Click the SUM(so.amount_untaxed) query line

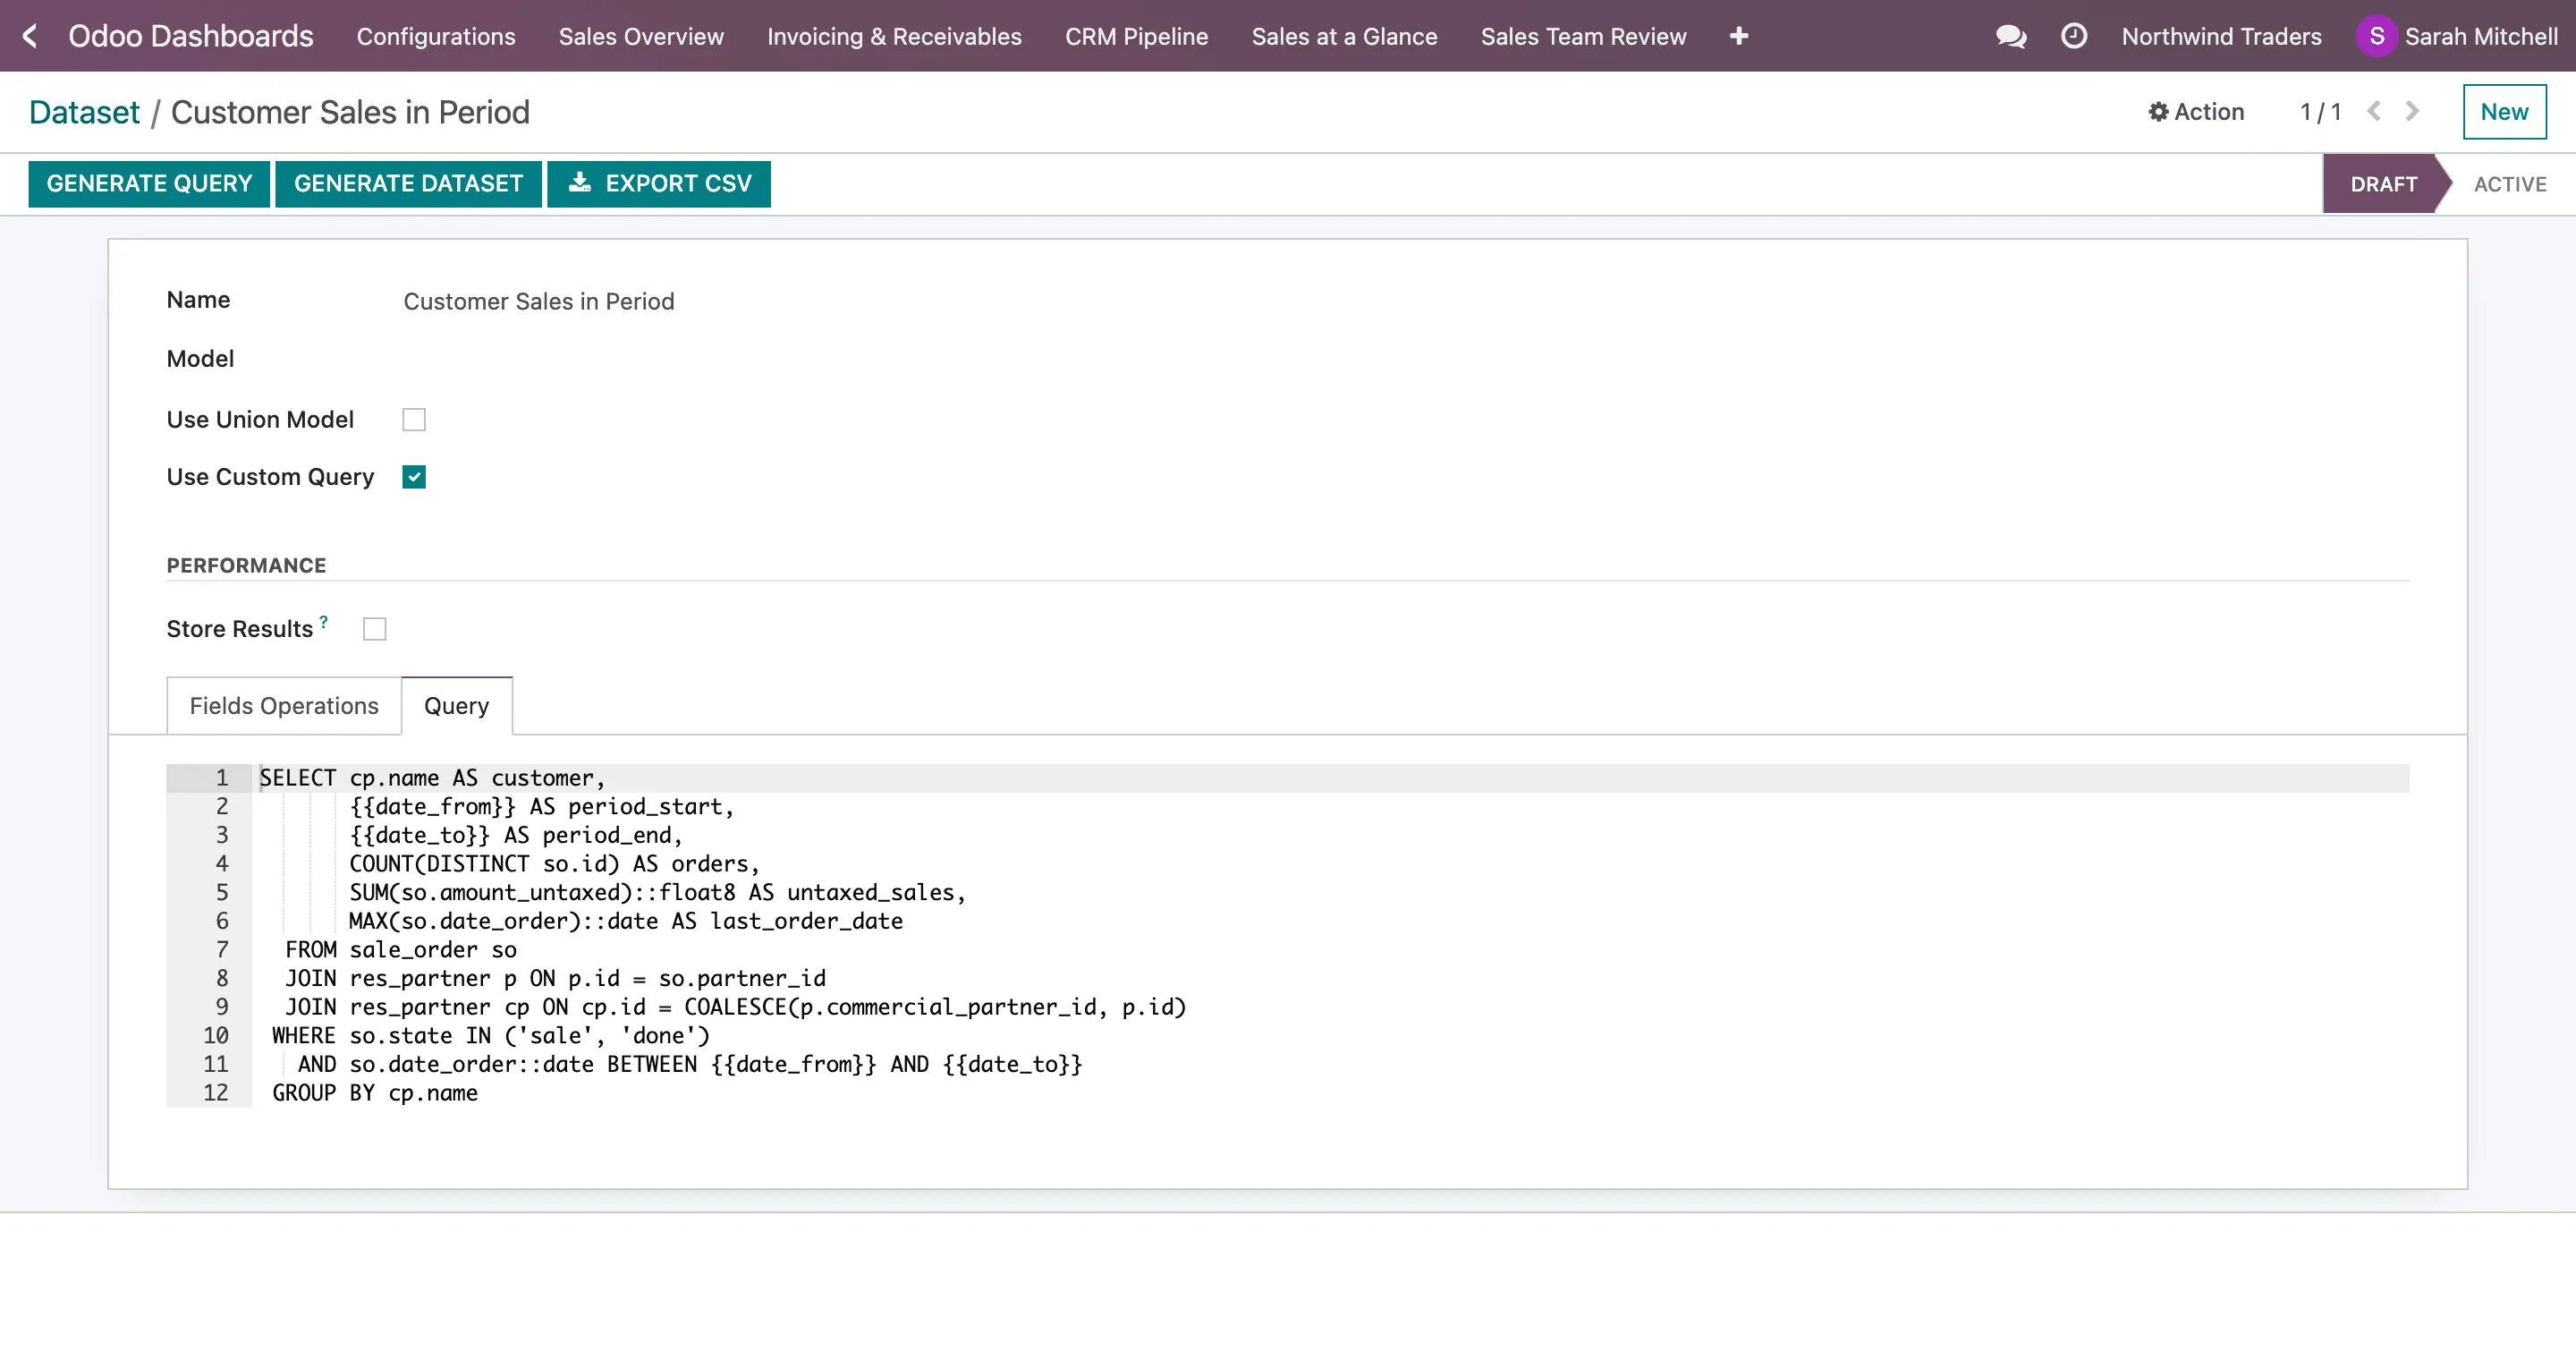click(657, 893)
